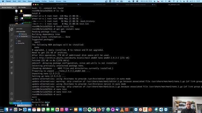
Task: Open Dockerfile in the folder tree
Action: [21, 43]
